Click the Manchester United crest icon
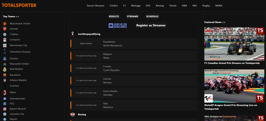This screenshot has height=121, width=266. (5, 24)
